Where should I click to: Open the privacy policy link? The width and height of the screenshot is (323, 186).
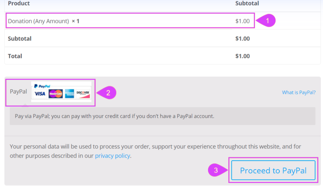pyautogui.click(x=113, y=156)
